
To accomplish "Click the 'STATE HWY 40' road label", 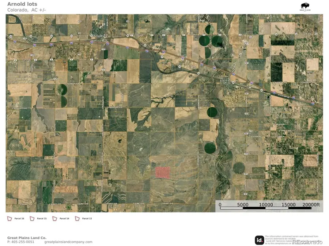I will point(283,96).
